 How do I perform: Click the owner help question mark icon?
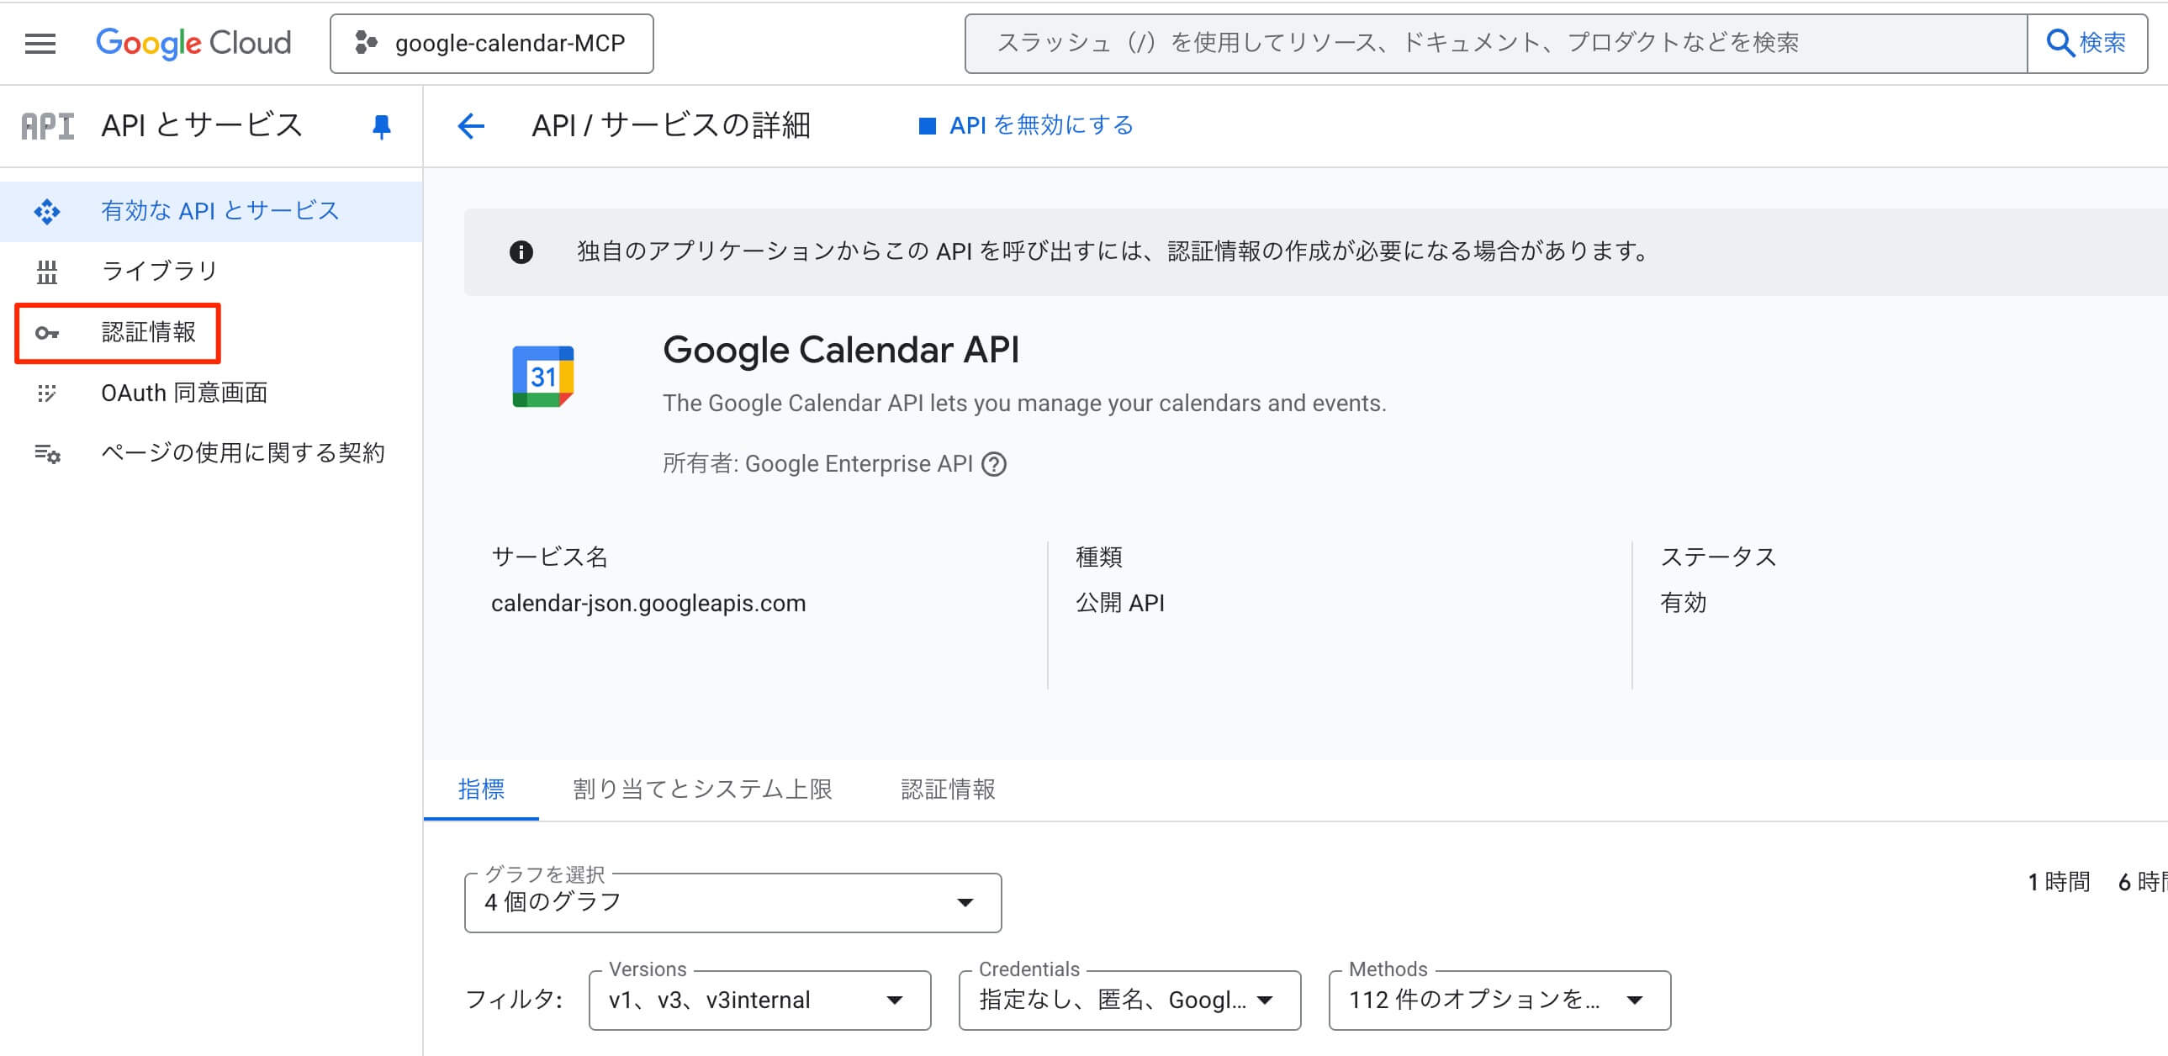coord(994,463)
